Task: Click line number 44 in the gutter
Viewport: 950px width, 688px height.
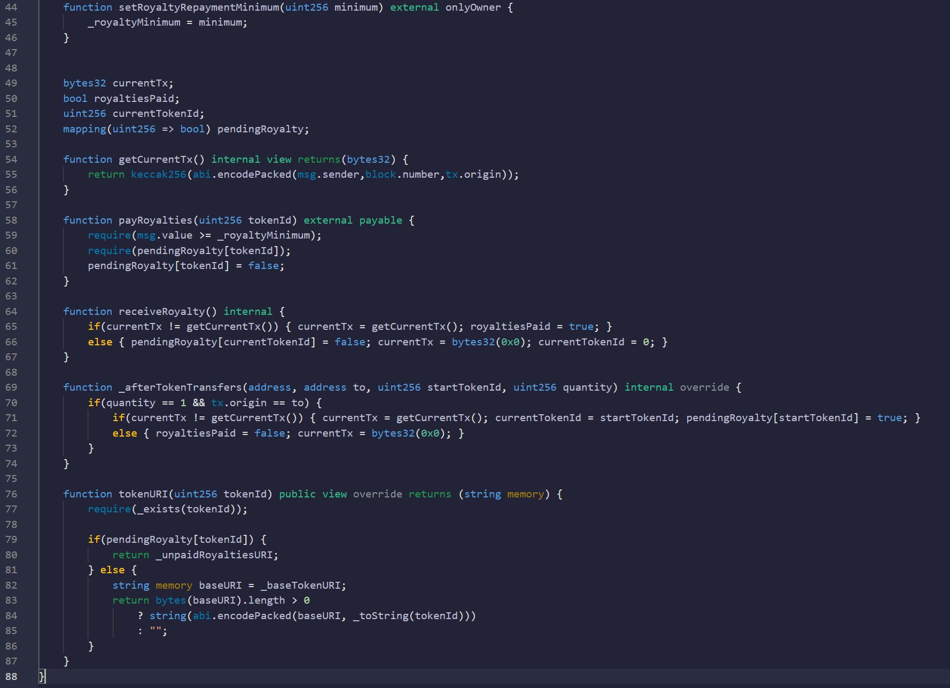Action: [12, 7]
